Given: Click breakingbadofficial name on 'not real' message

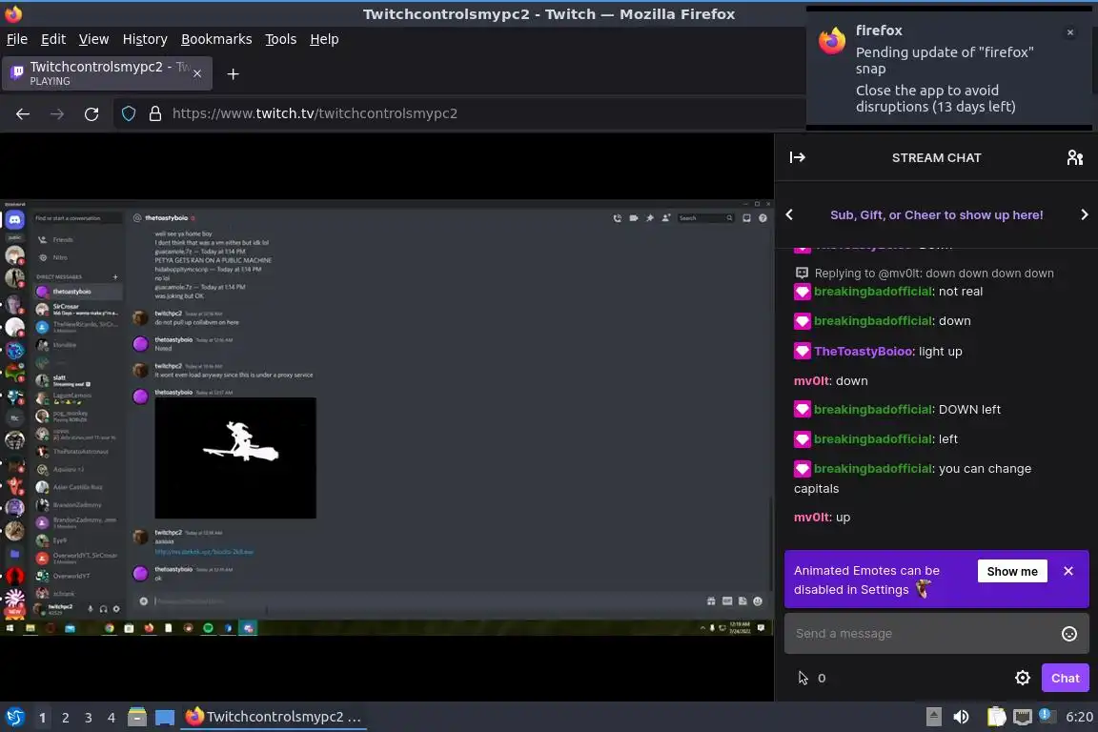Looking at the screenshot, I should (x=873, y=292).
